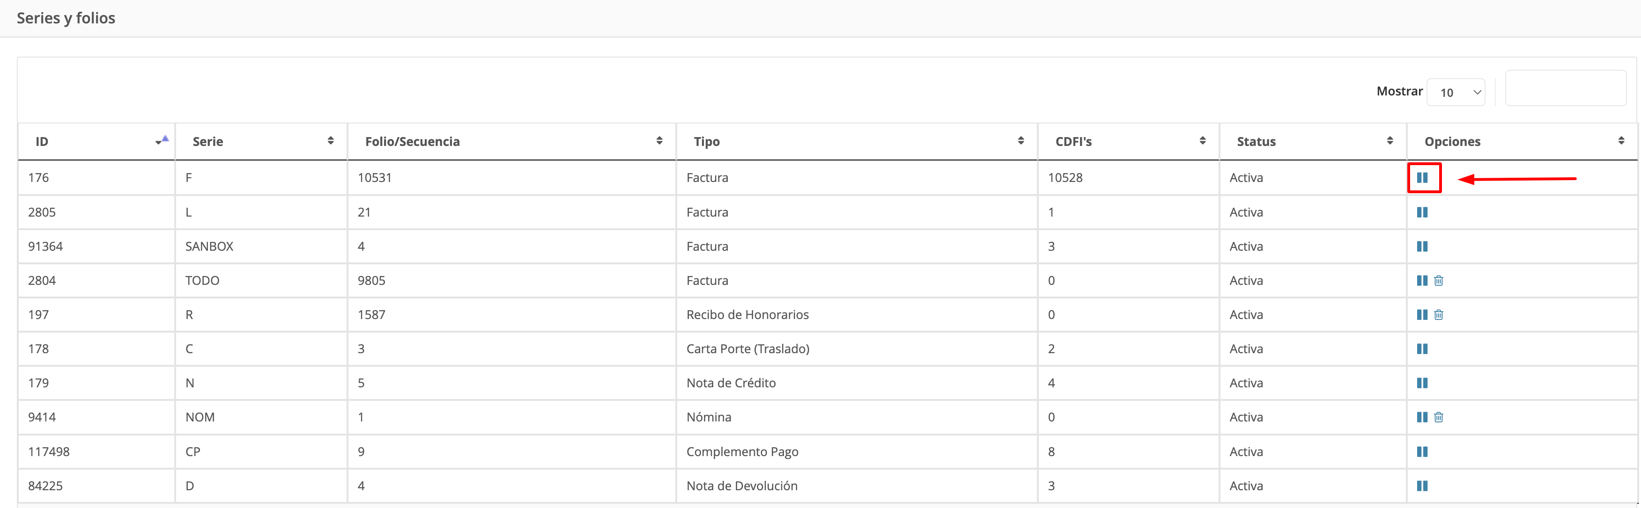
Task: Delete the TODO series with trash icon
Action: click(1438, 281)
